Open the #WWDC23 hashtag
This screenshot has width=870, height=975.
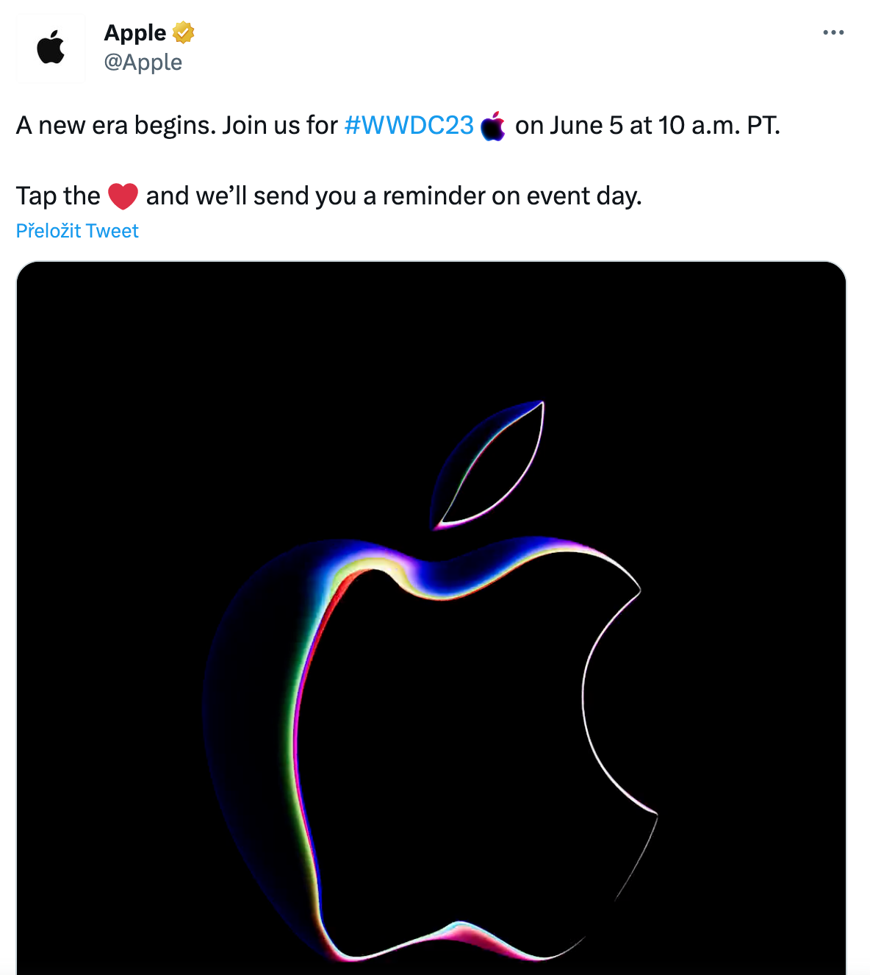pos(409,126)
